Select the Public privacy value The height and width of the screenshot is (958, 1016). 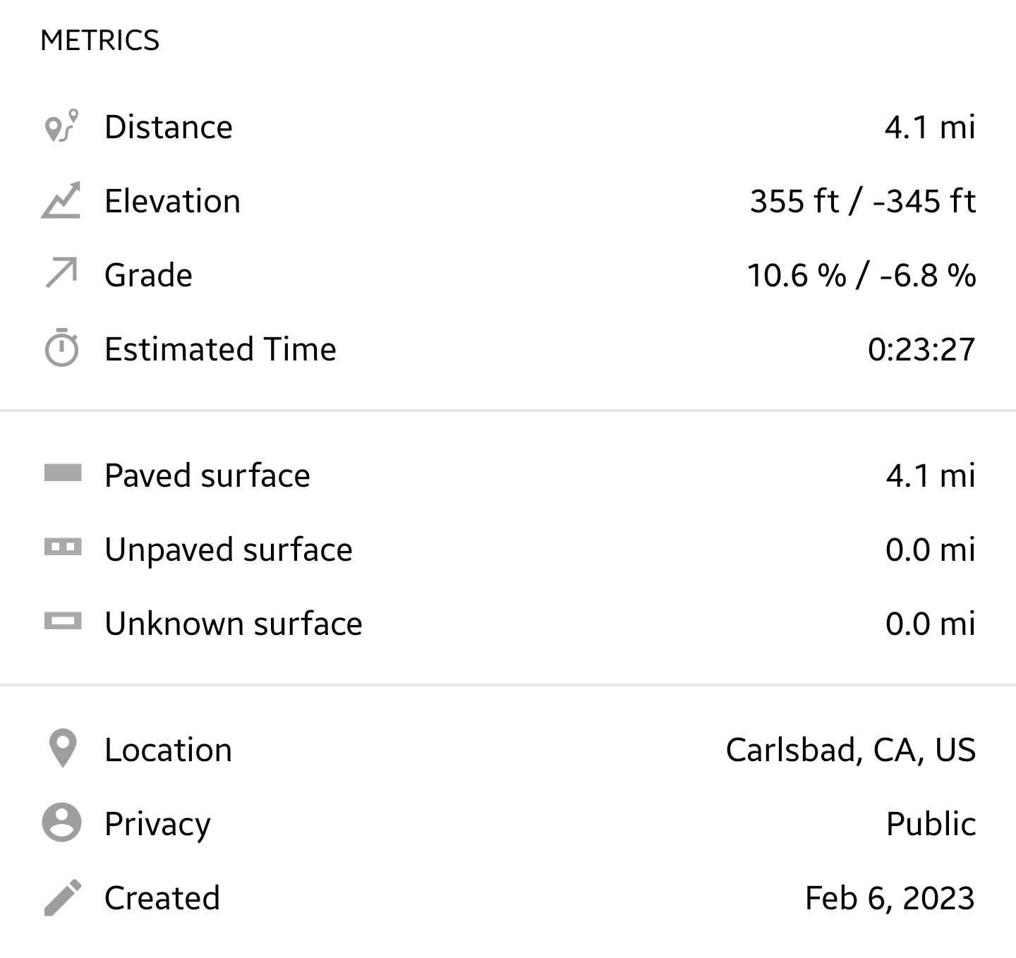click(x=931, y=824)
